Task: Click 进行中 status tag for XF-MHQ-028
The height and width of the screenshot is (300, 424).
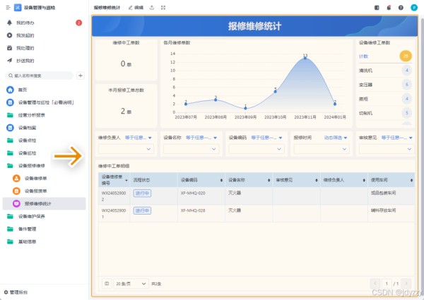Action: tap(142, 210)
